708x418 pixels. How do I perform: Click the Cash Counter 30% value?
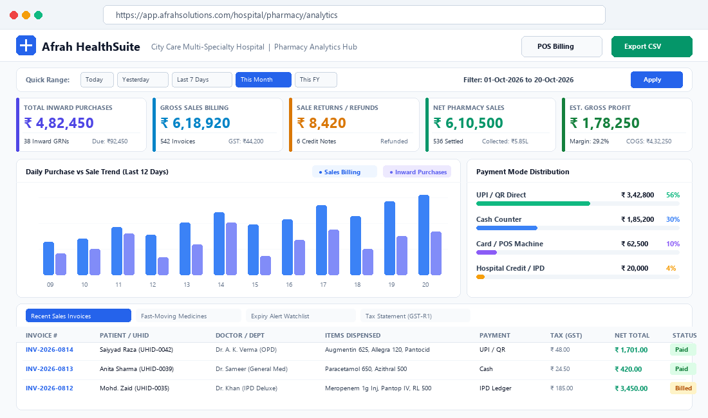(673, 219)
